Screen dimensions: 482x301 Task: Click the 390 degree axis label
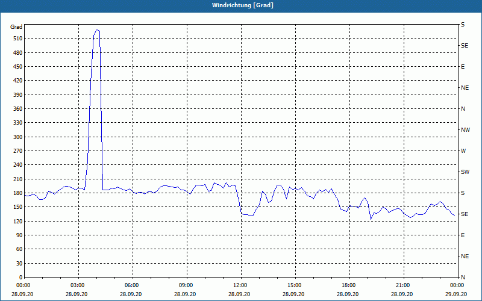tap(18, 95)
